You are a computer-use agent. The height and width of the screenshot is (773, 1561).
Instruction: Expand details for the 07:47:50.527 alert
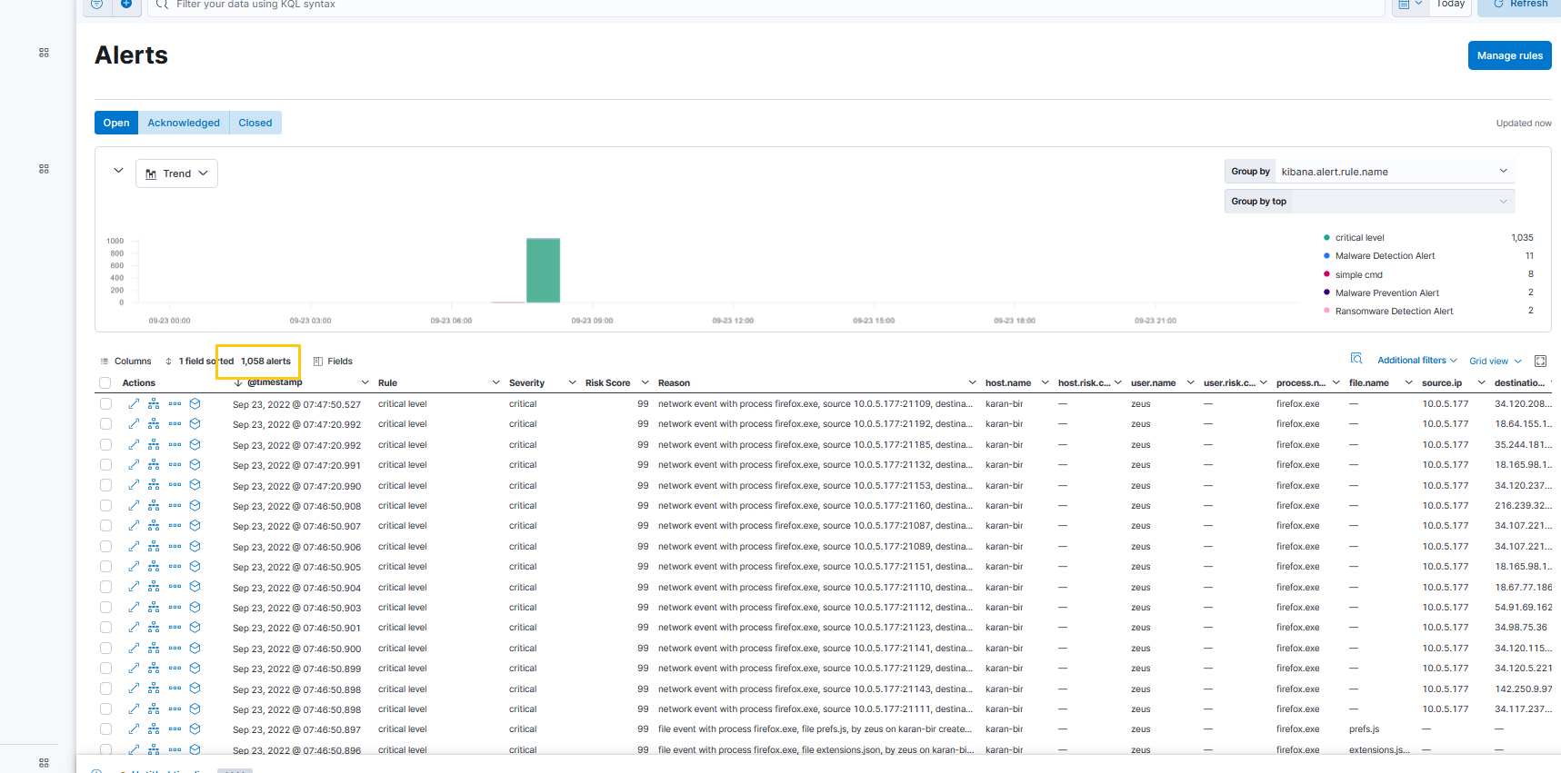tap(134, 404)
